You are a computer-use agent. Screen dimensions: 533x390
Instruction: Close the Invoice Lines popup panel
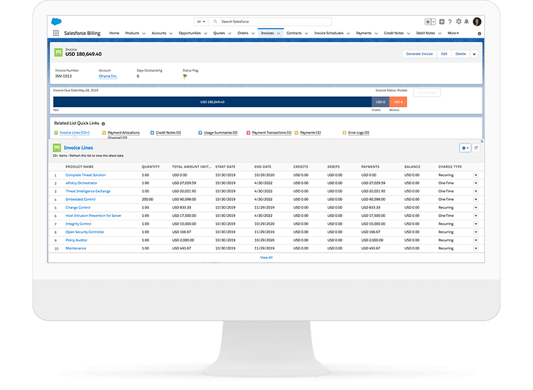coord(482,141)
